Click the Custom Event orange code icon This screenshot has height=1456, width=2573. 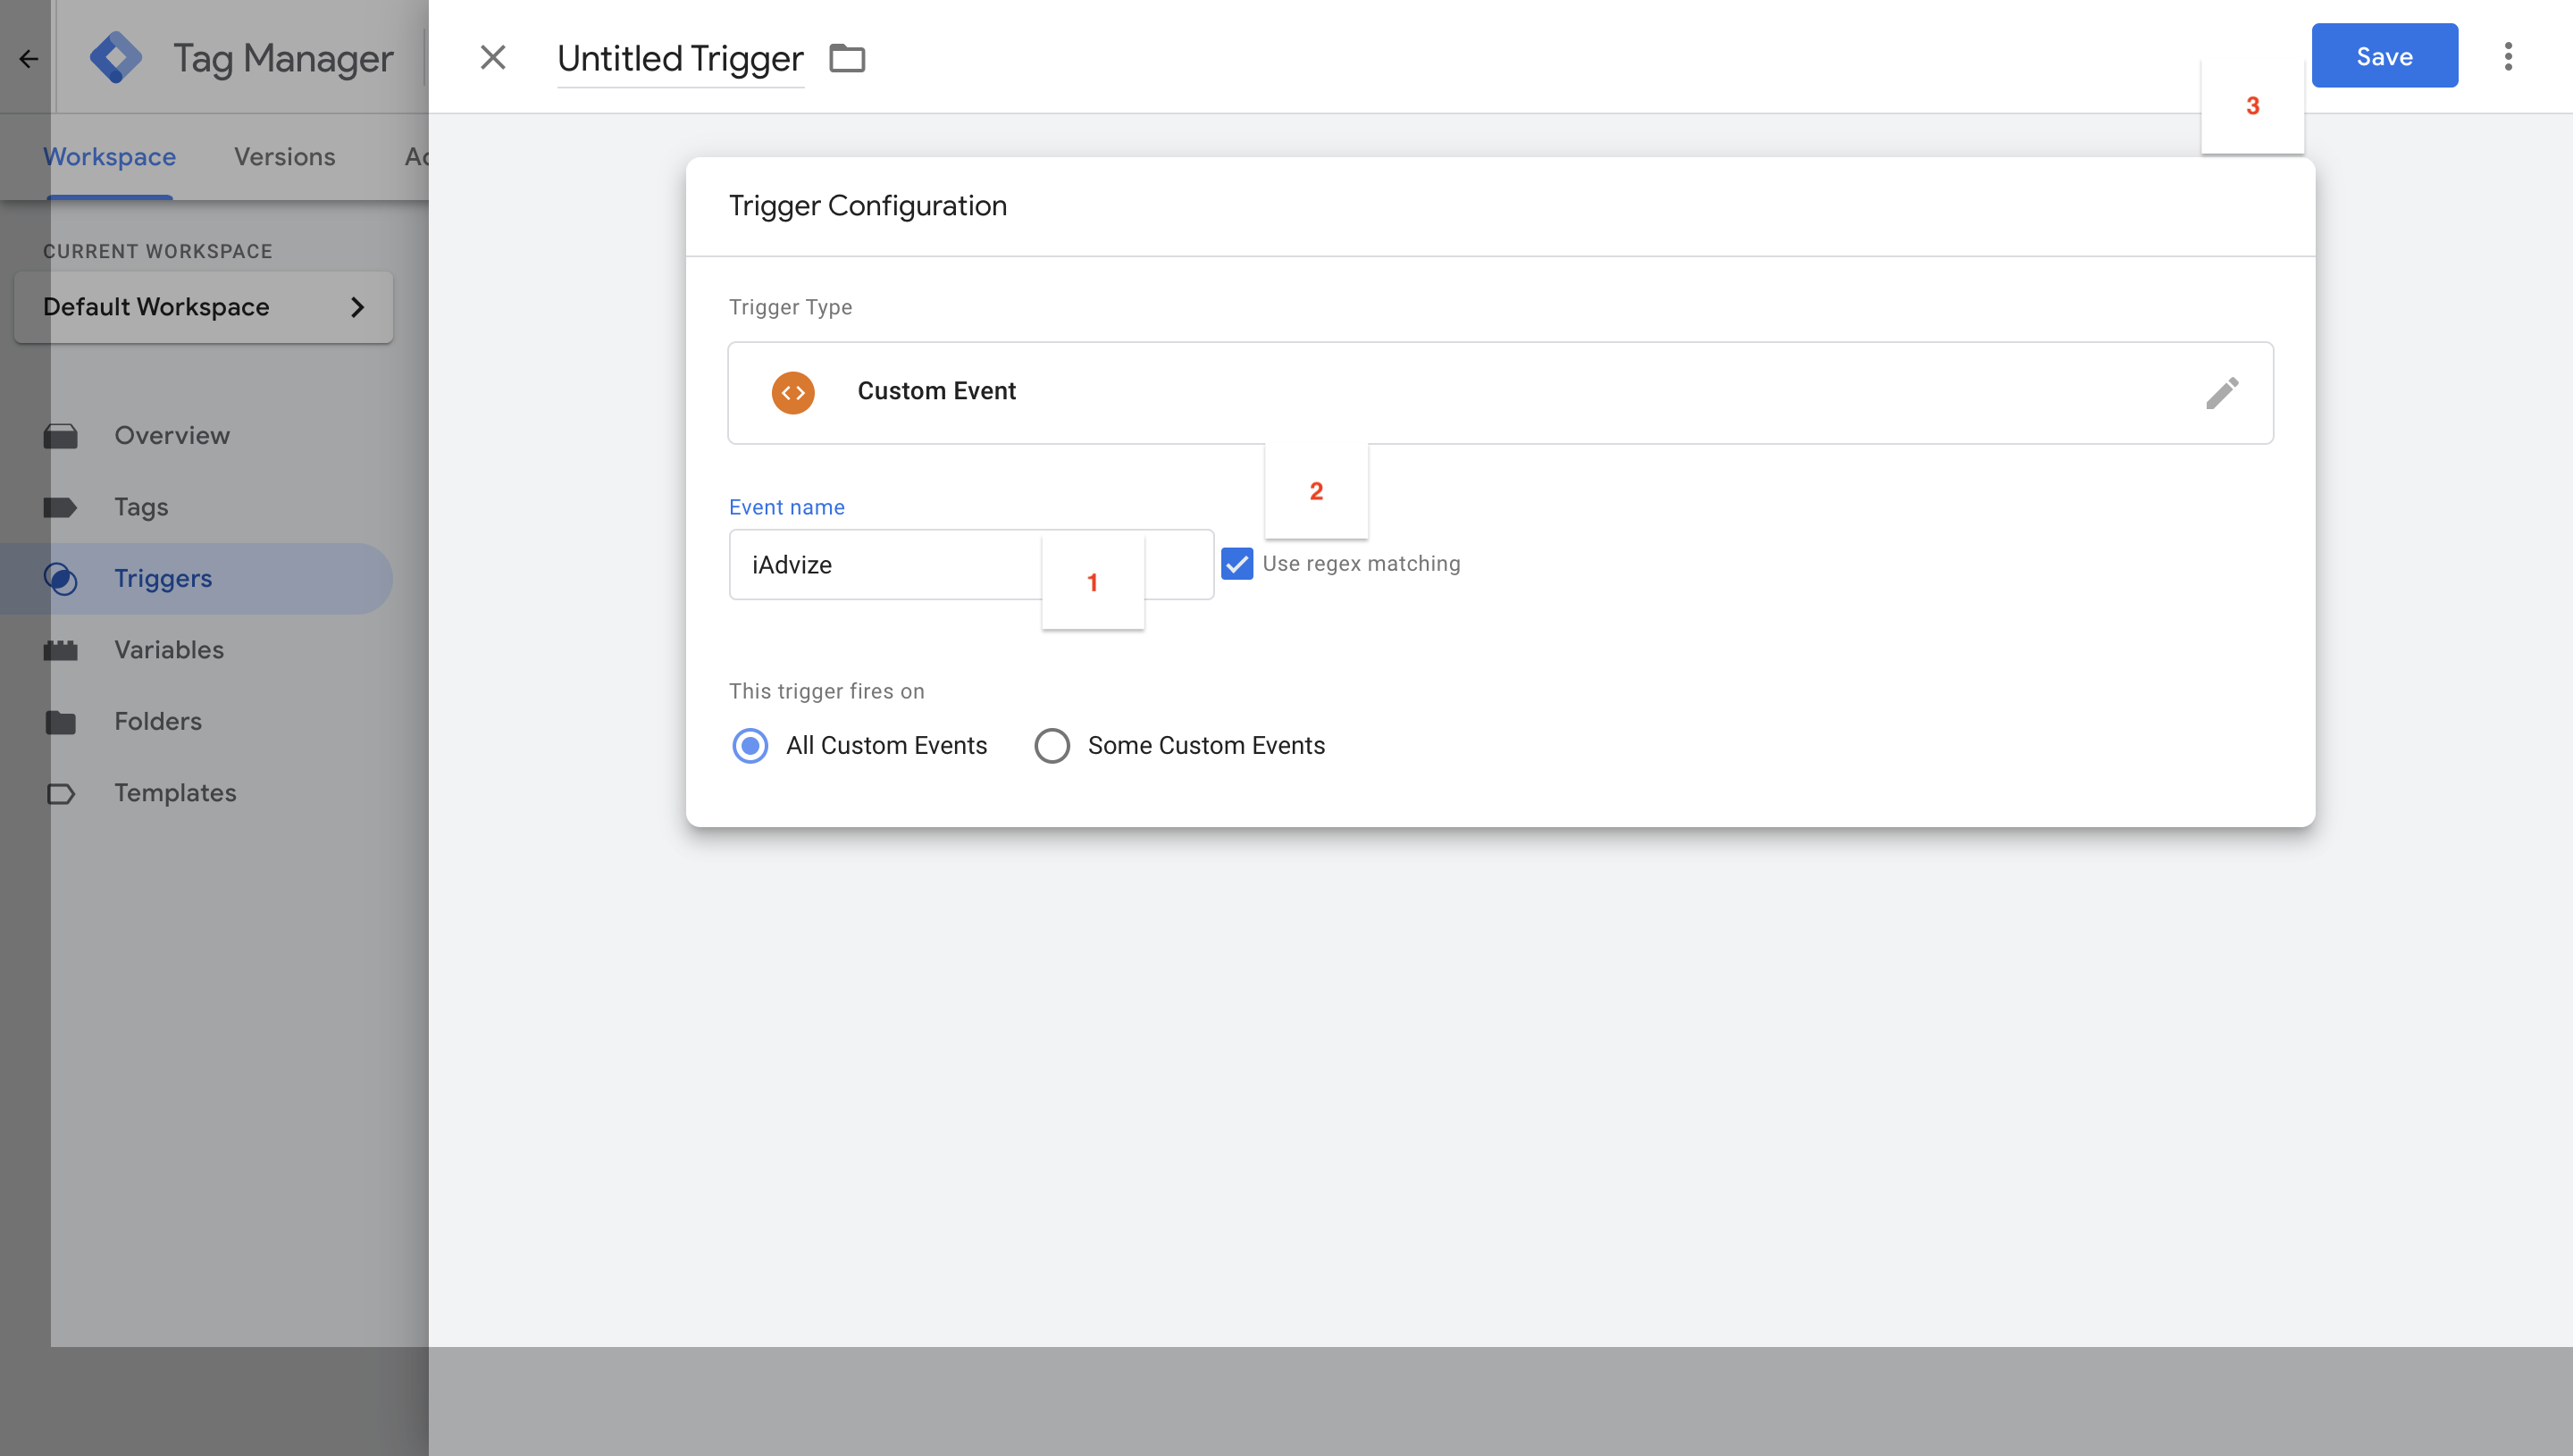pyautogui.click(x=792, y=392)
